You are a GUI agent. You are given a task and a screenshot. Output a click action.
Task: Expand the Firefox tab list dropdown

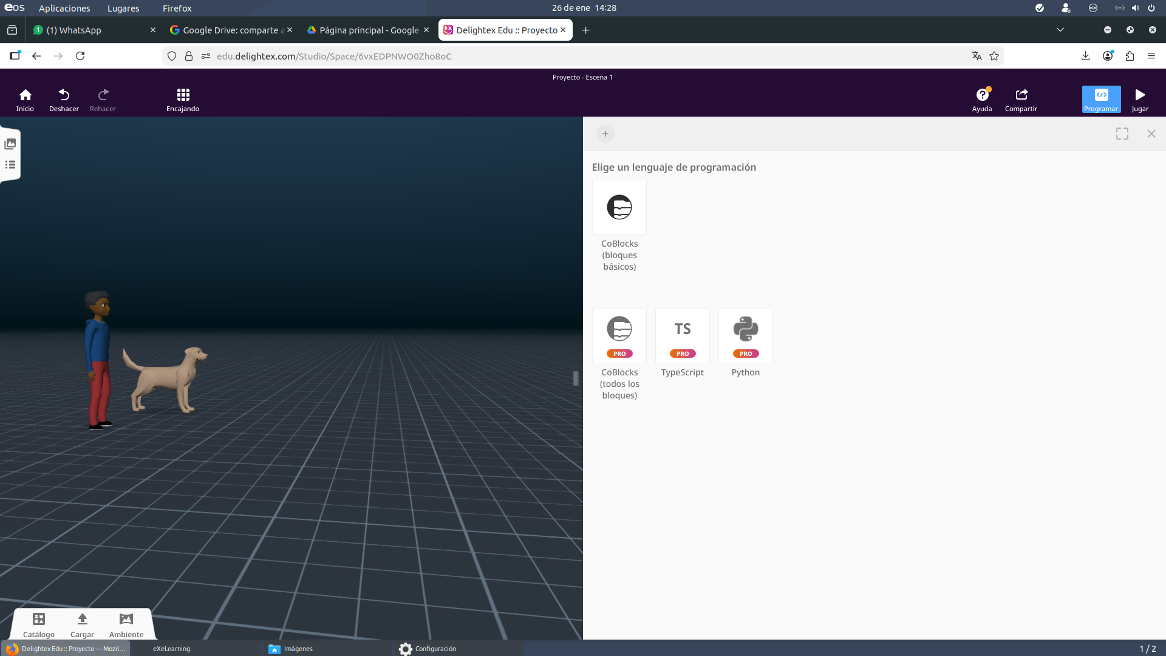(1060, 30)
